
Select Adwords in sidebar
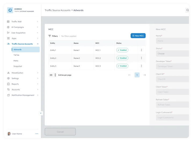[26, 50]
